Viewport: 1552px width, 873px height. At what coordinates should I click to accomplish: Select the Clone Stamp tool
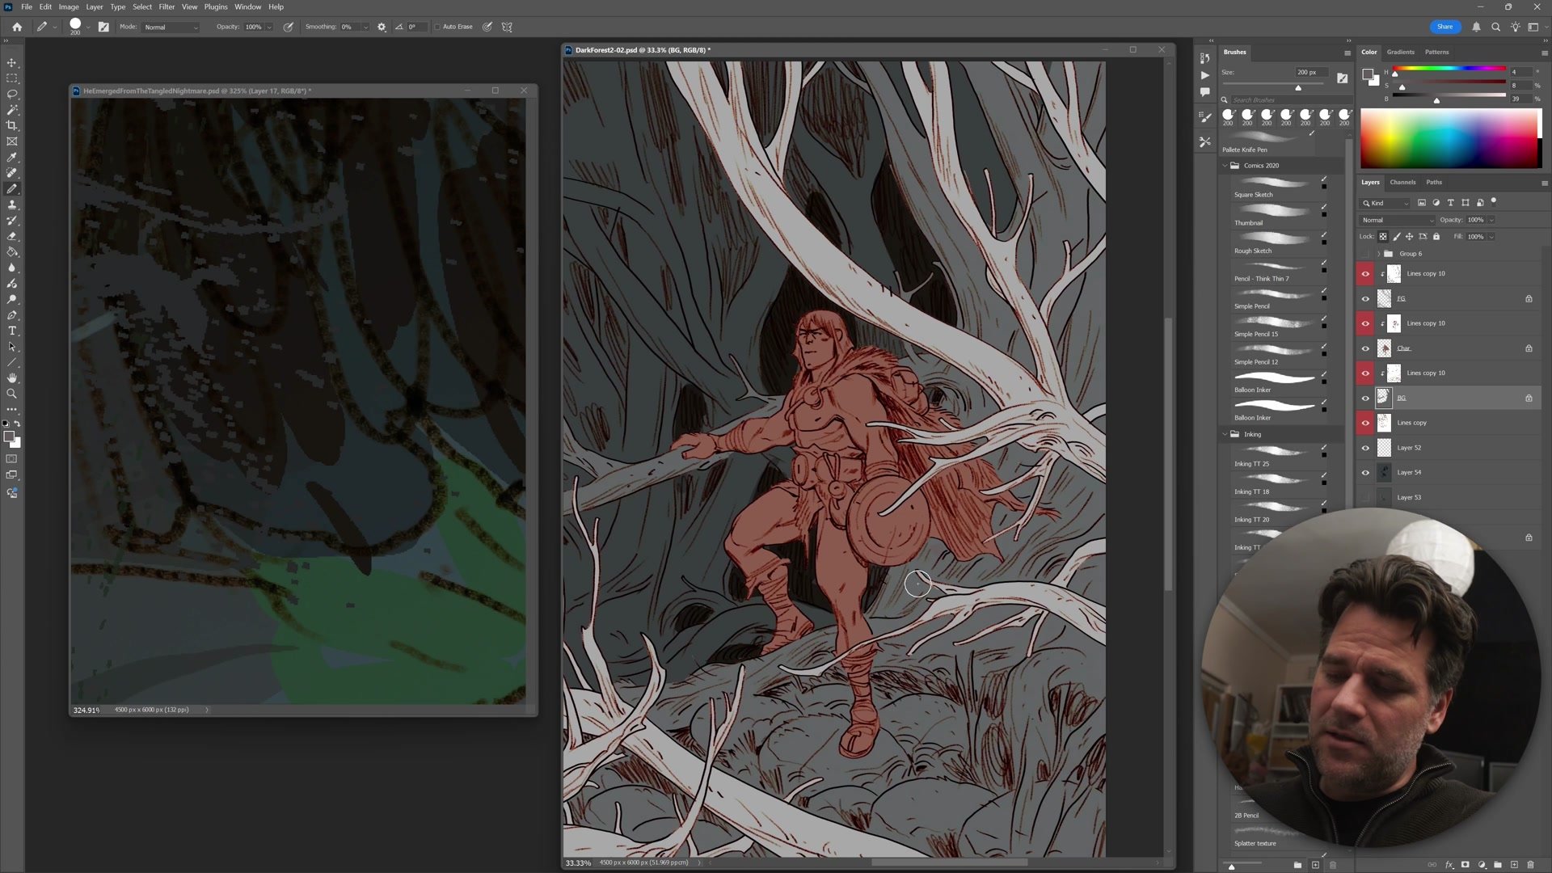click(11, 205)
